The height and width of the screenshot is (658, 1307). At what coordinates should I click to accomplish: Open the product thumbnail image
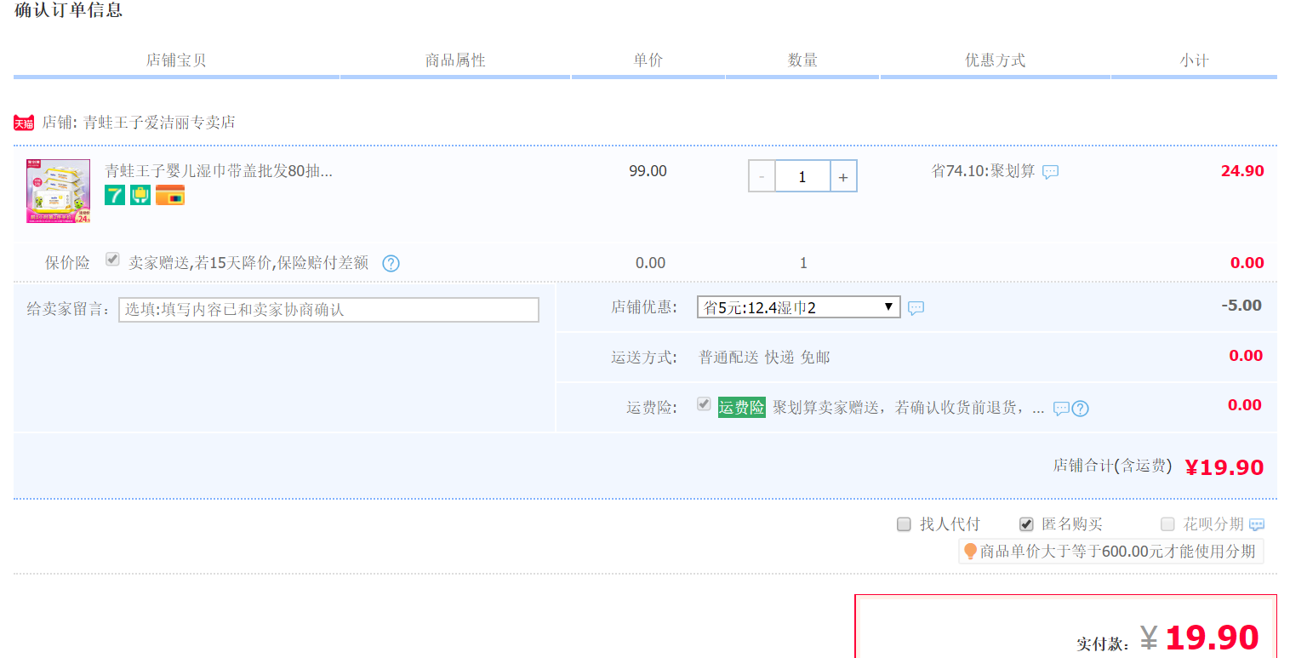[58, 192]
